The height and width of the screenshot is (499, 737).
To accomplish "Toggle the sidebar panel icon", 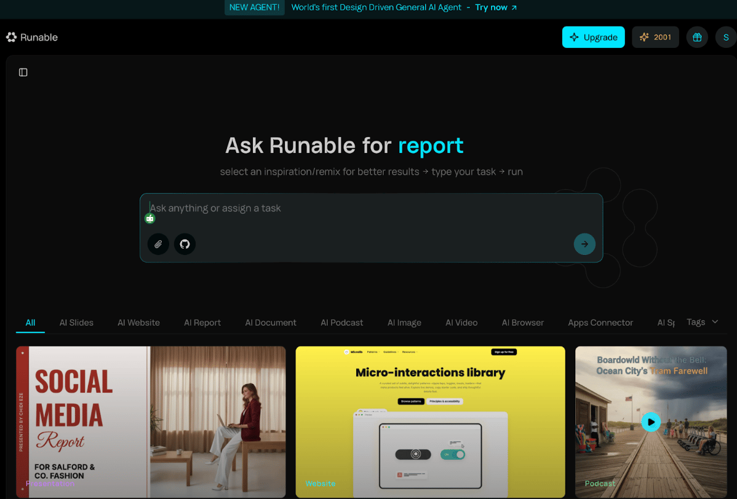I will point(23,73).
